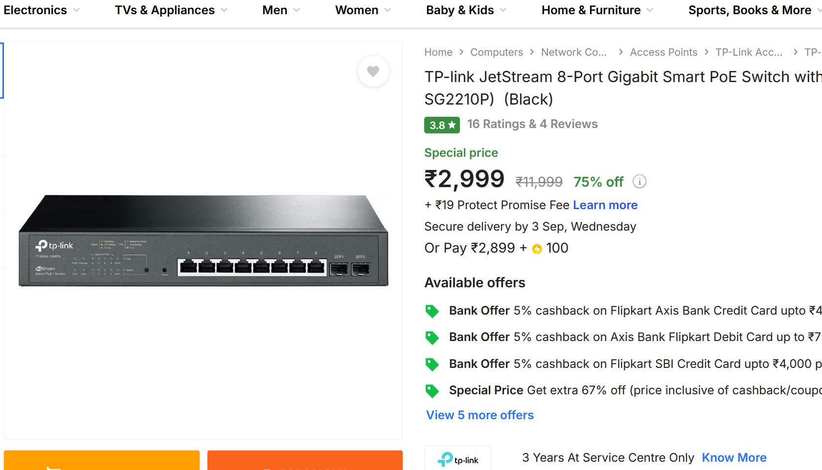The width and height of the screenshot is (822, 470).
Task: Open the Home & Furniture dropdown
Action: 597,10
